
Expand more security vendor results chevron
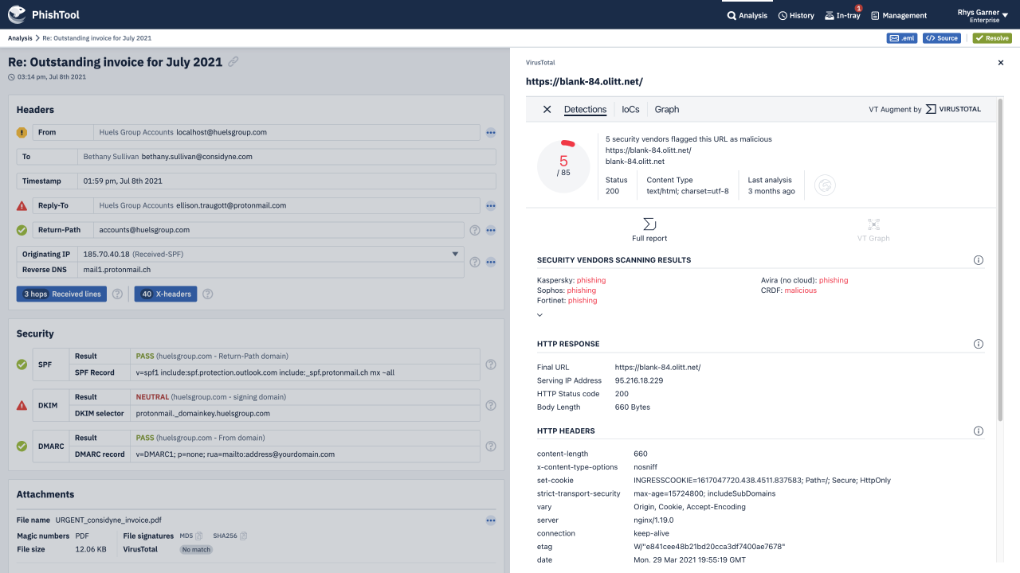[539, 315]
